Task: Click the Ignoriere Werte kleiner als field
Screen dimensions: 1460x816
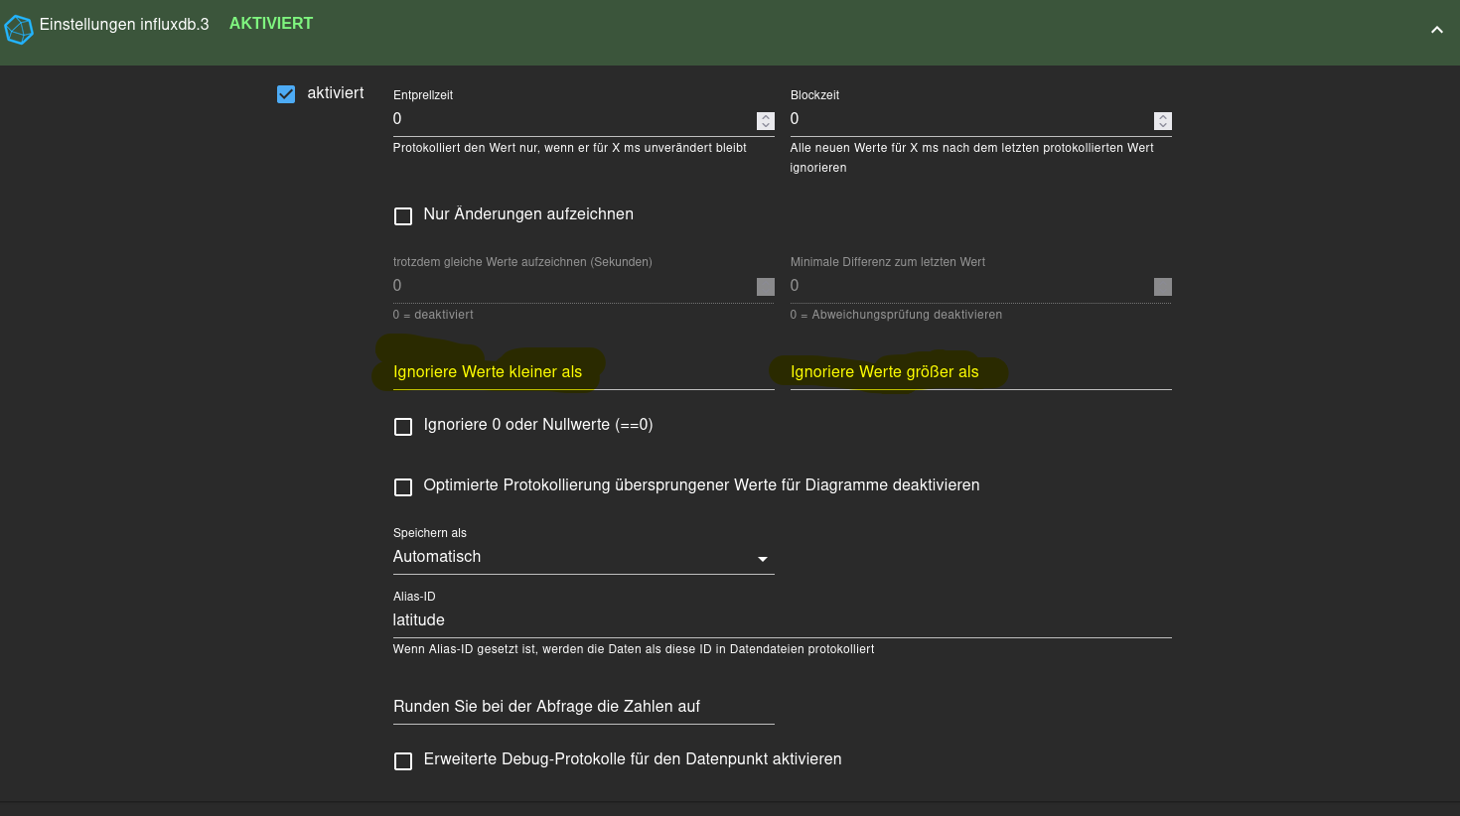Action: [x=584, y=372]
